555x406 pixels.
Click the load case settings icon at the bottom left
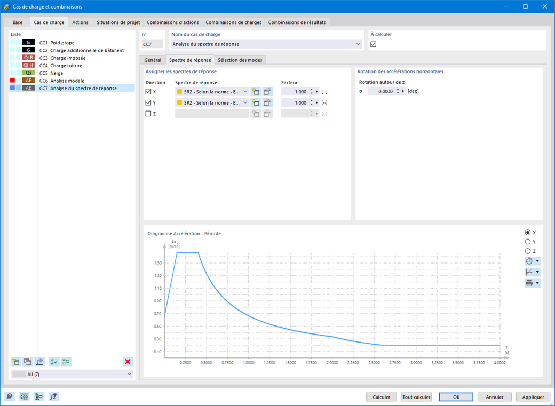pos(39,396)
